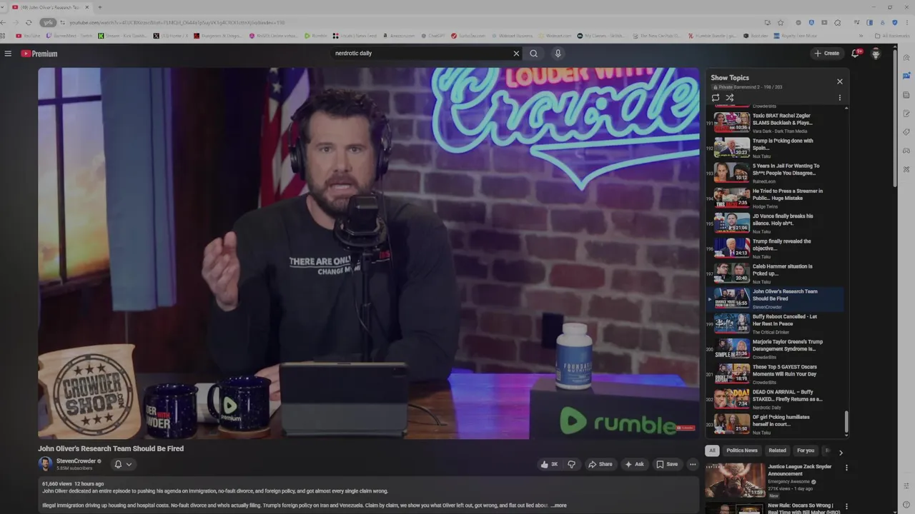915x514 pixels.
Task: Select 'Trump finally revealed the objective' playlist item
Action: click(x=775, y=248)
